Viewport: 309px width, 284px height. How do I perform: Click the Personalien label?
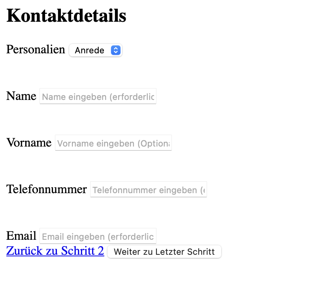[36, 49]
